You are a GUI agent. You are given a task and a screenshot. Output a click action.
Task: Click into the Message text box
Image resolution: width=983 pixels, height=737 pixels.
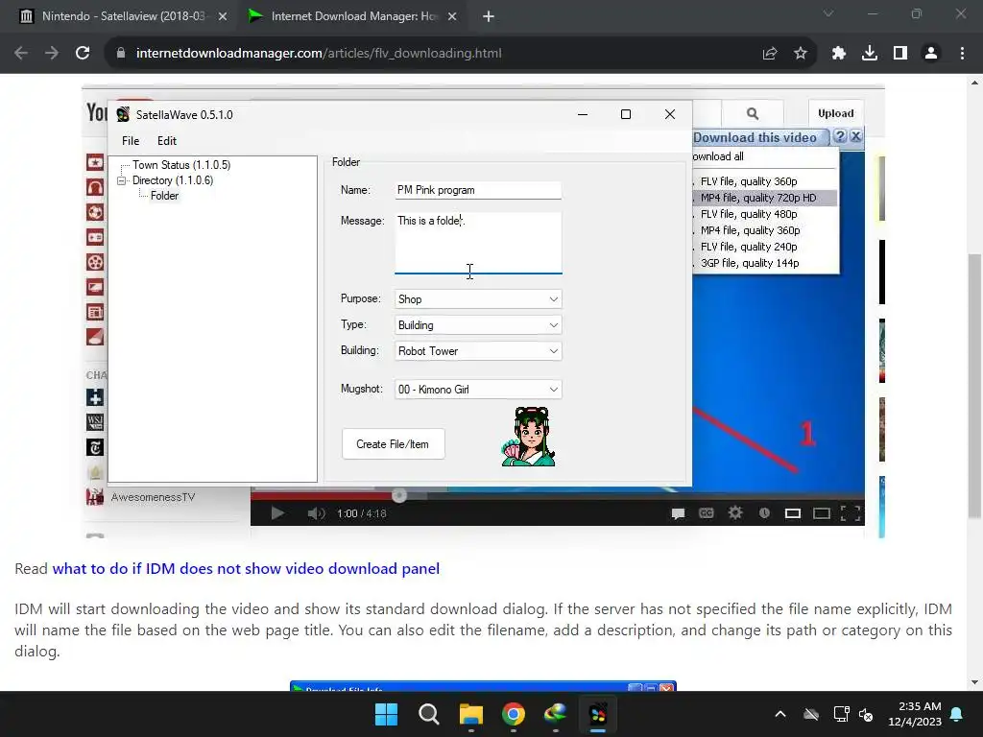(478, 243)
